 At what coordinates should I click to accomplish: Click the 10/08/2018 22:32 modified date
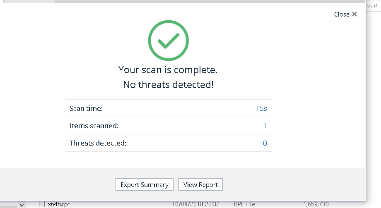(195, 204)
